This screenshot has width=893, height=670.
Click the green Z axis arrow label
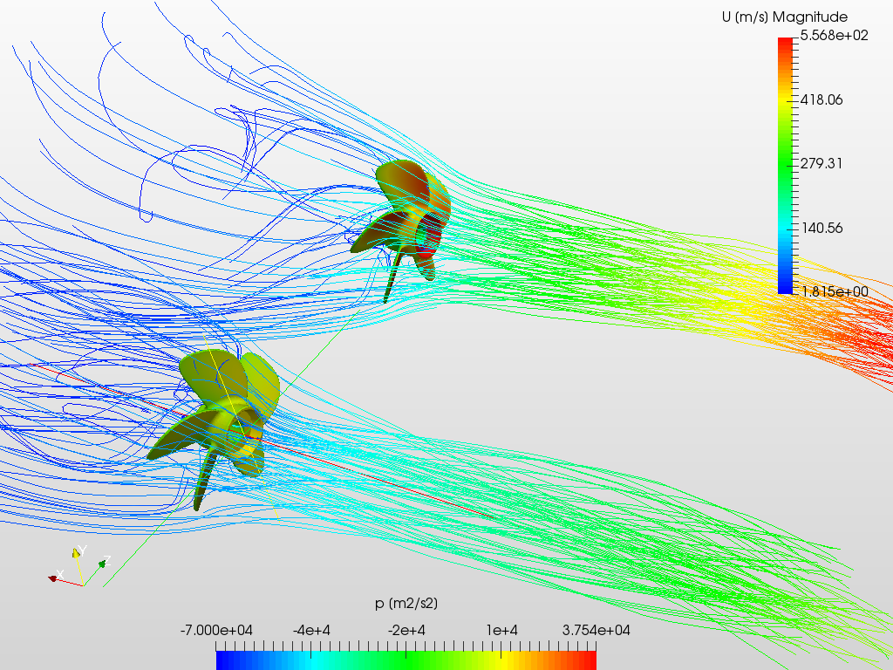[106, 560]
